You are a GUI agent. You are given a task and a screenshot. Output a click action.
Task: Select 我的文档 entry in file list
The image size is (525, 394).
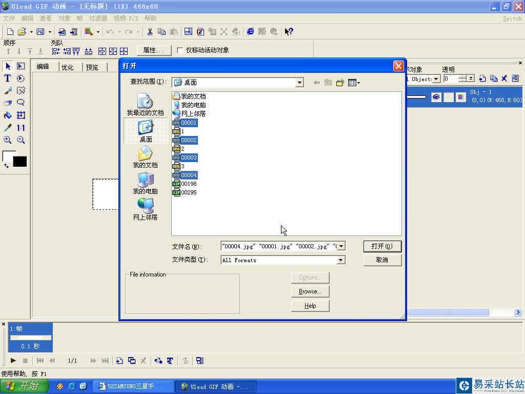(189, 96)
